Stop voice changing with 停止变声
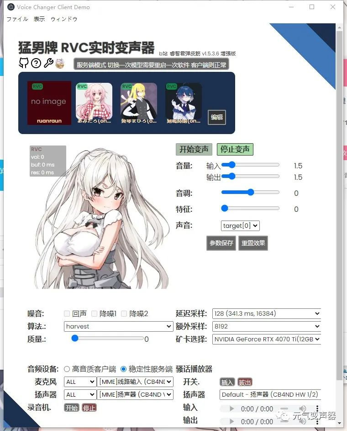Screen dimensions: 347x431 235,149
